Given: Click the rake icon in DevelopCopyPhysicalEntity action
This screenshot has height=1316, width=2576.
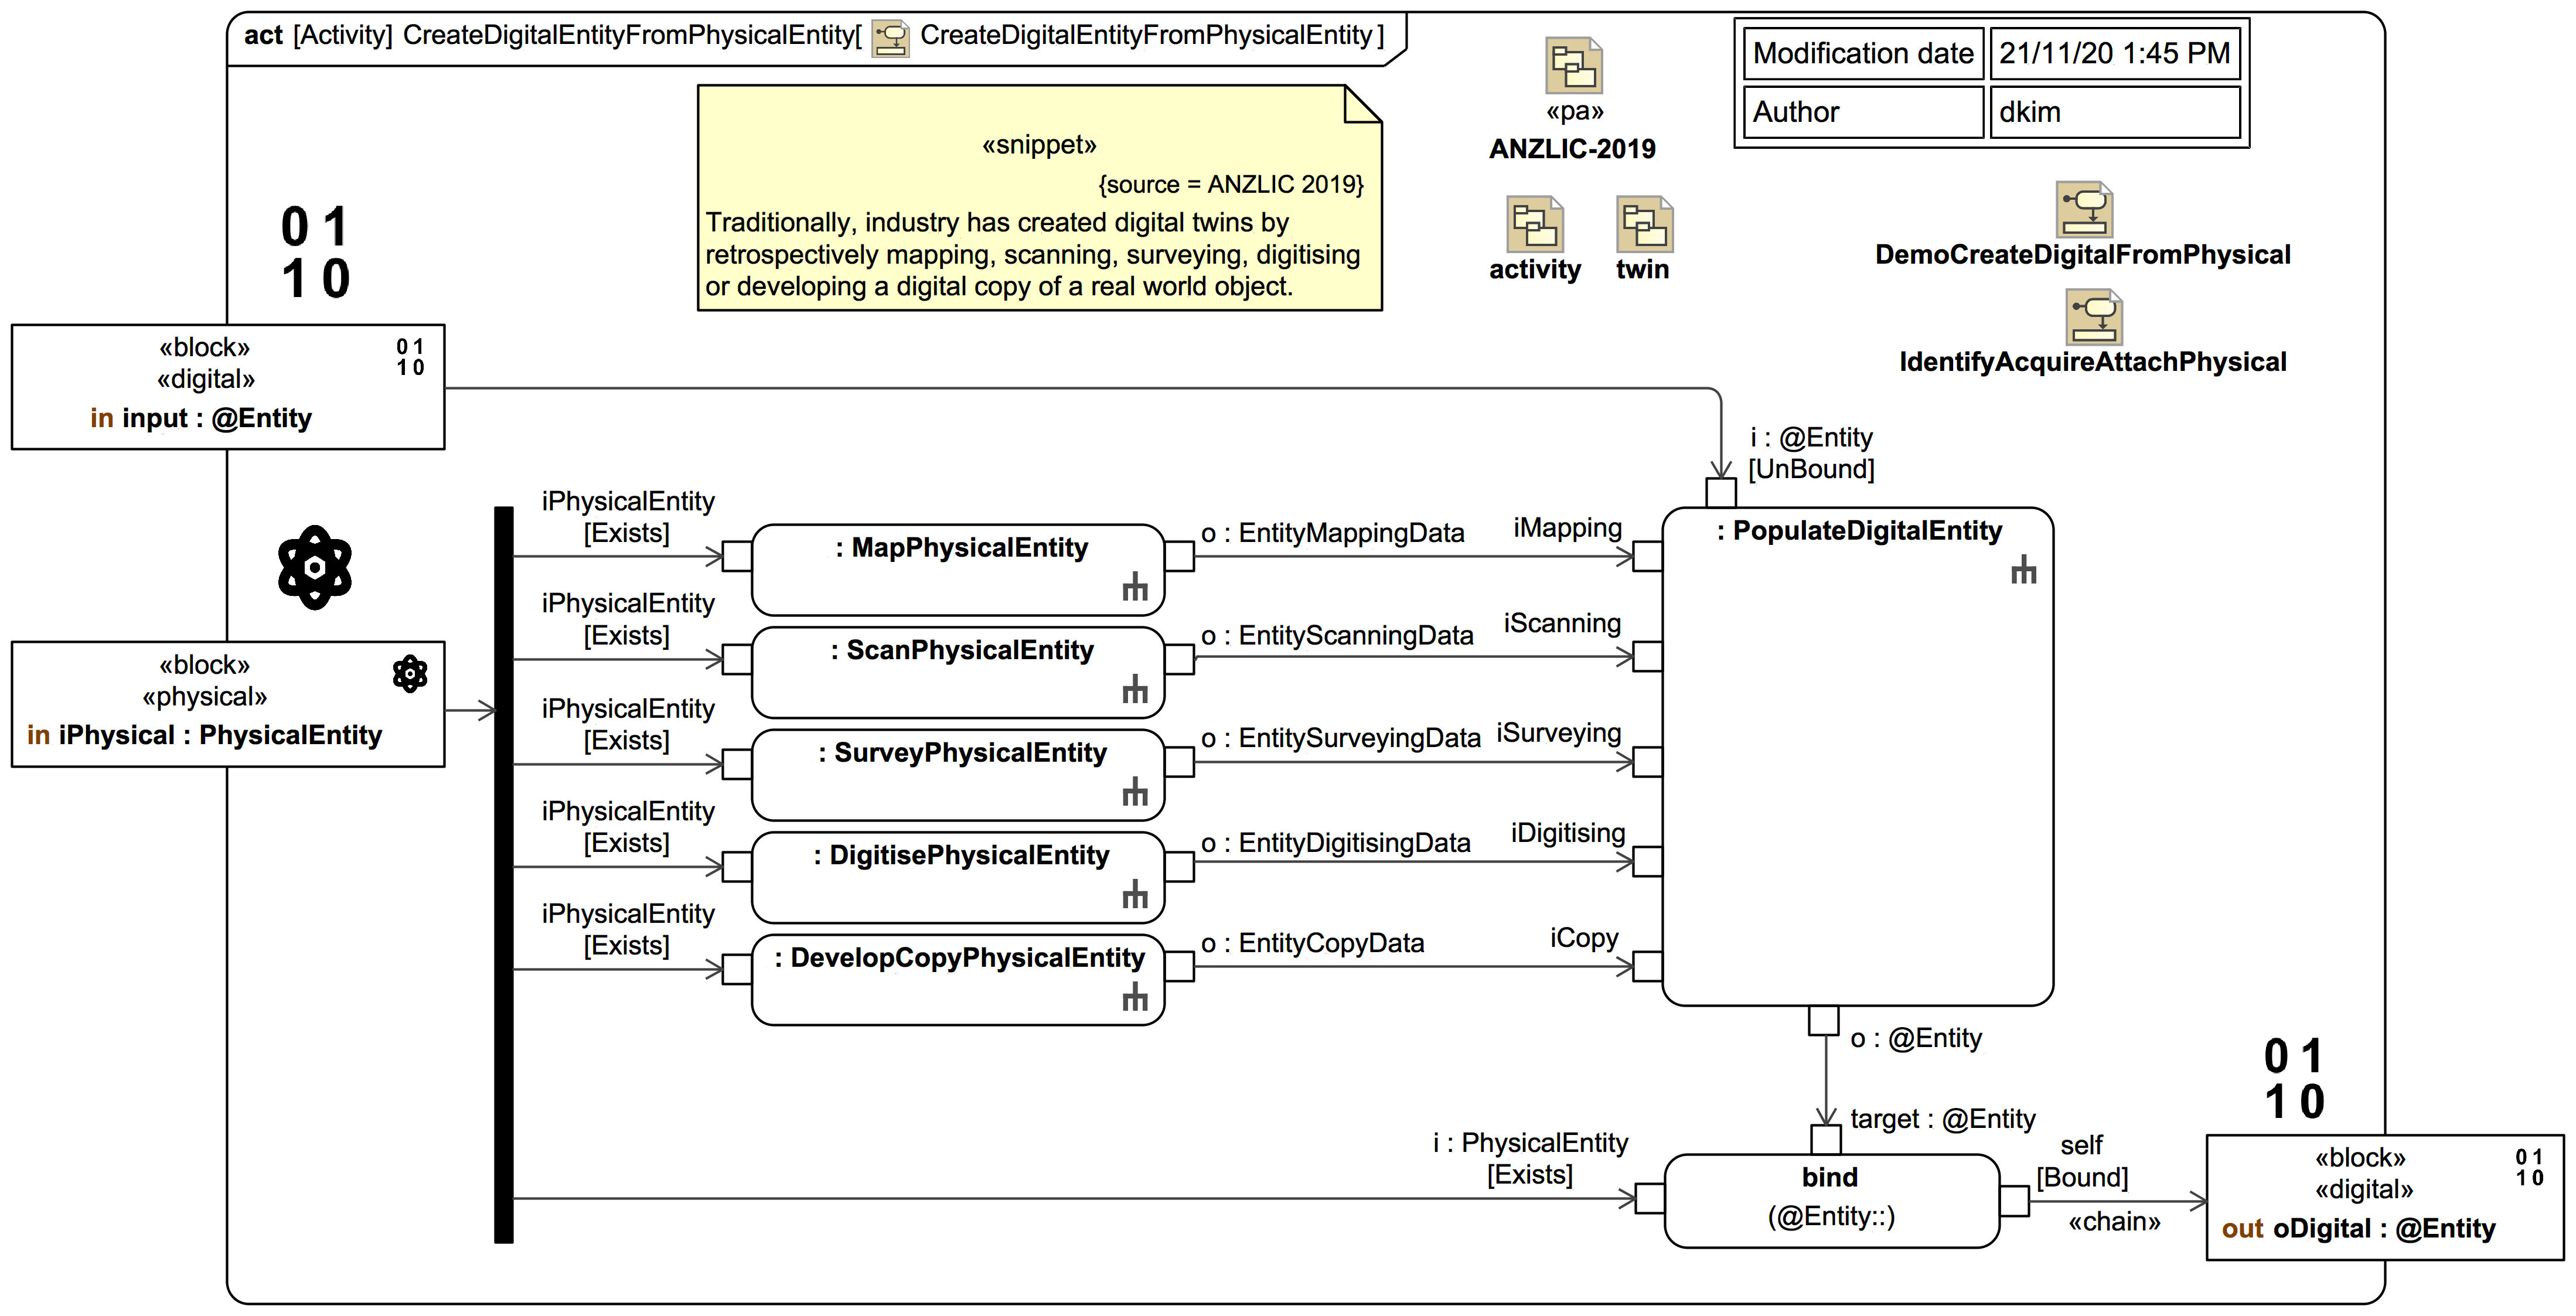Looking at the screenshot, I should pos(1134,996).
